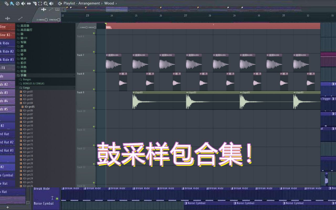Toggle the STRETCH option in the picker panel
The width and height of the screenshot is (336, 210).
click(55, 20)
